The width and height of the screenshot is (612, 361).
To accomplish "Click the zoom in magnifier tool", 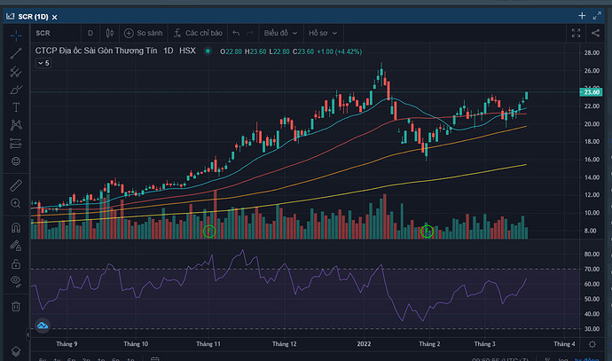I will pyautogui.click(x=15, y=204).
